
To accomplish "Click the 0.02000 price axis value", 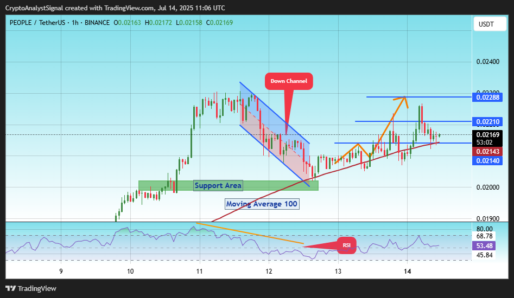I will (x=488, y=187).
